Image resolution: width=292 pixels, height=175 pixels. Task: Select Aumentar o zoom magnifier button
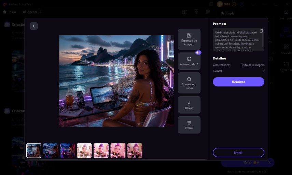click(x=189, y=83)
